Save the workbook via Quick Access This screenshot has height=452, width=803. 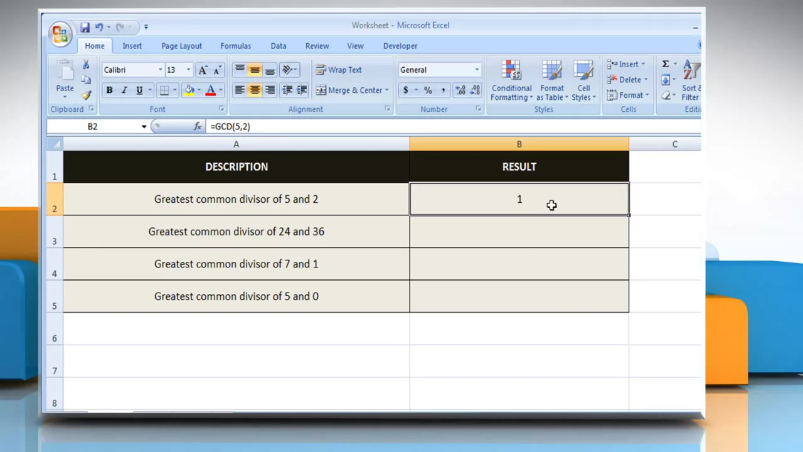click(85, 27)
